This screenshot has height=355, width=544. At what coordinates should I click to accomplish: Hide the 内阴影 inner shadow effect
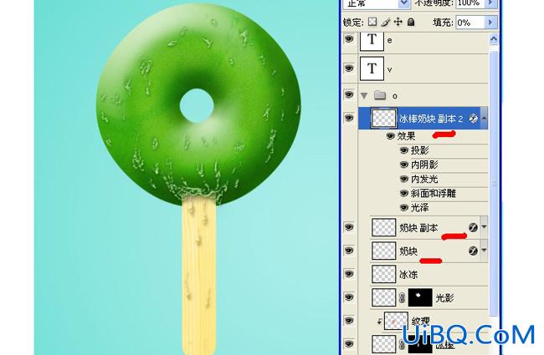click(404, 165)
